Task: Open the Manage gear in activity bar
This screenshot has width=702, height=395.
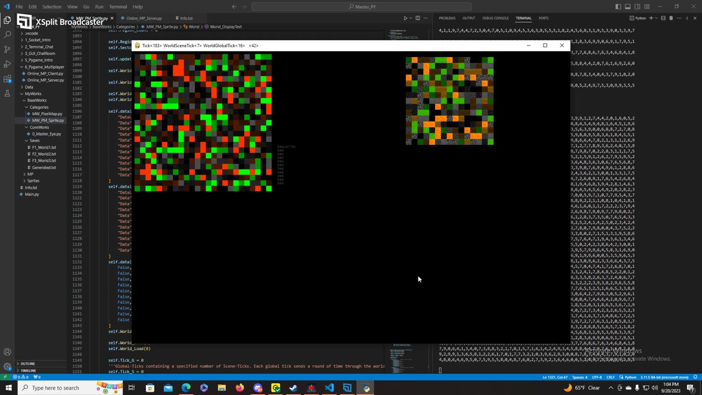Action: [x=7, y=366]
